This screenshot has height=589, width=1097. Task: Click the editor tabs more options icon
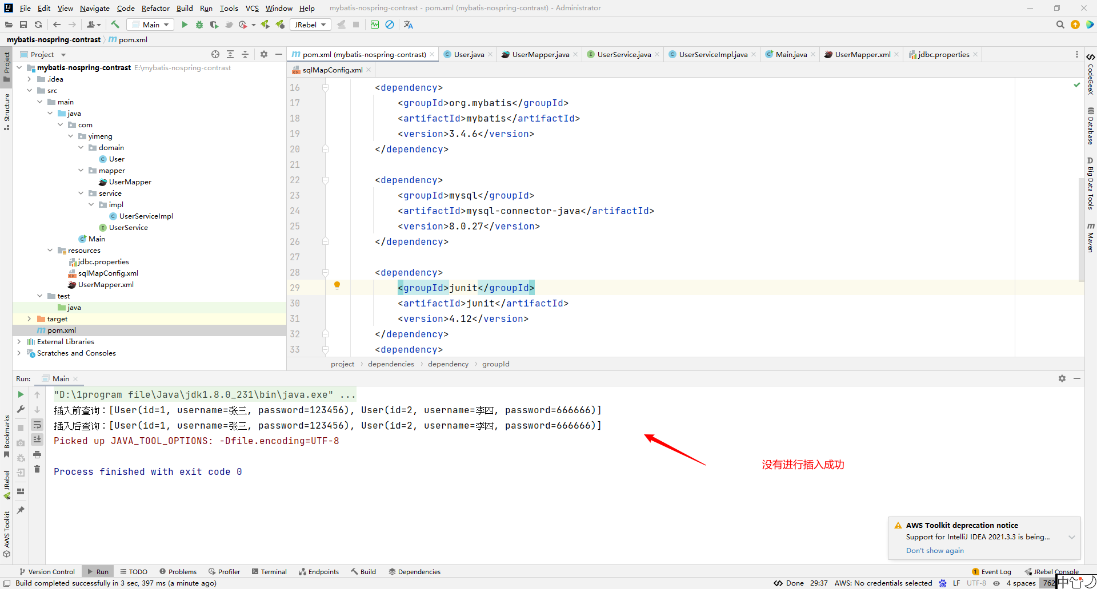[x=1077, y=54]
